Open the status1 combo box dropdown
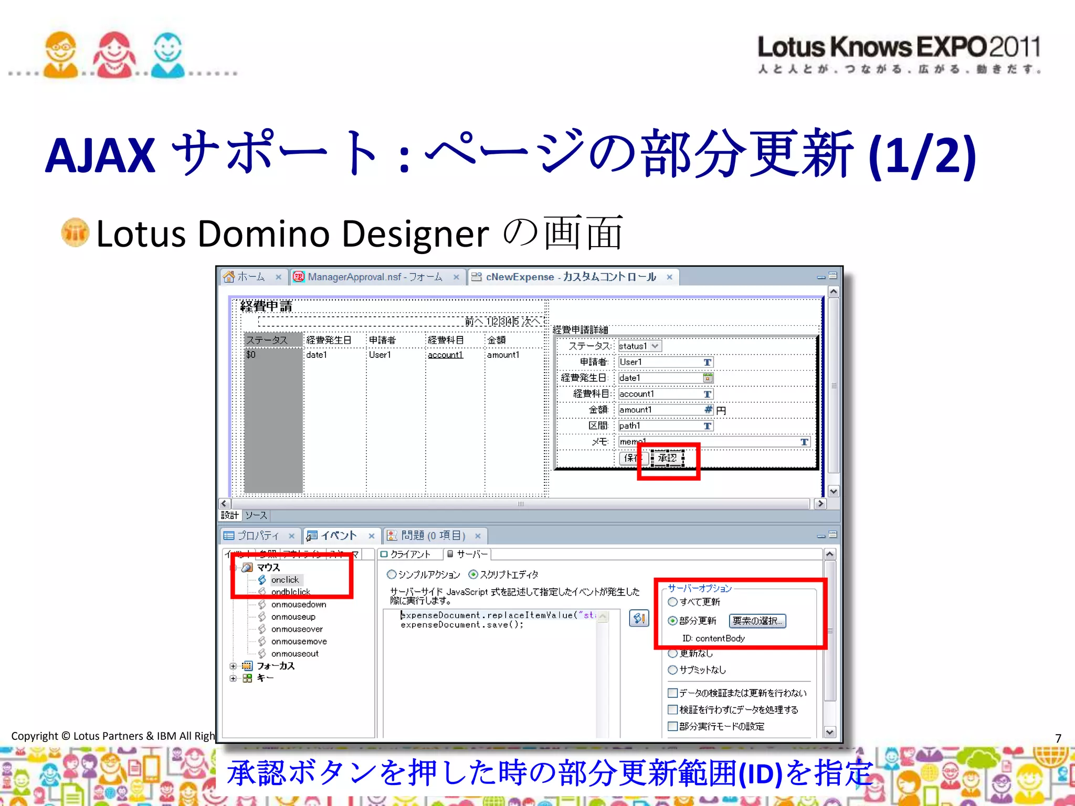Viewport: 1075px width, 806px height. coord(655,346)
